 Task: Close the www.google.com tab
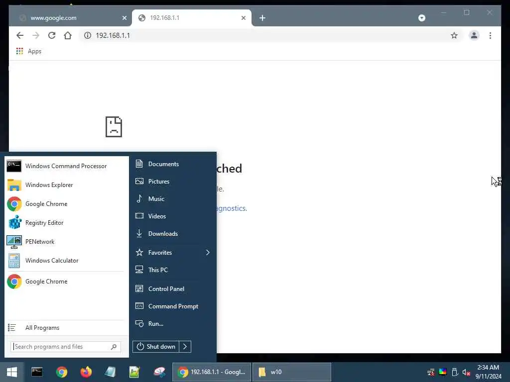(x=124, y=18)
